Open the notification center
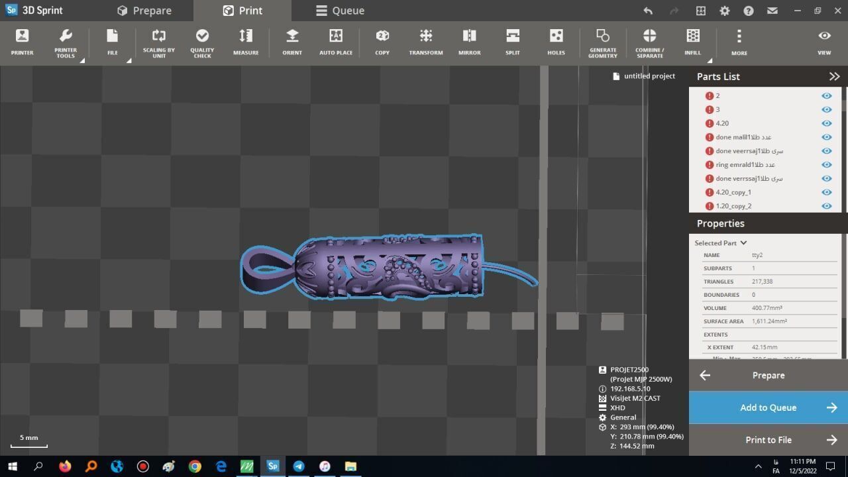Screen dimensions: 848x477 tap(830, 466)
